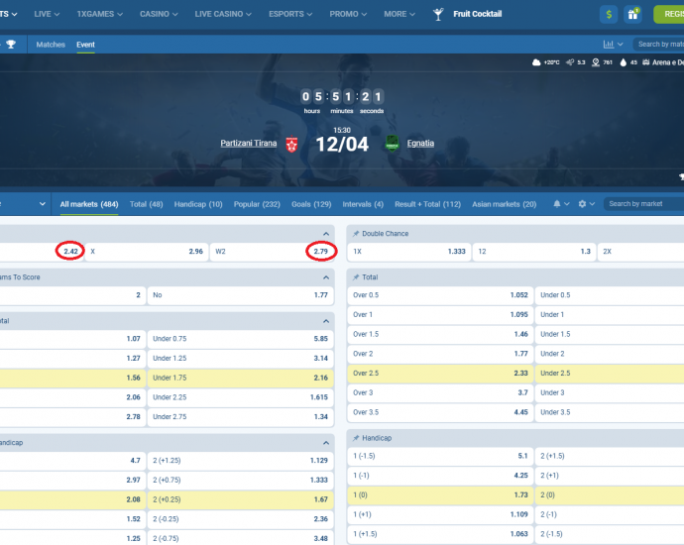Click the green Registration button
Image resolution: width=684 pixels, height=545 pixels.
[669, 15]
